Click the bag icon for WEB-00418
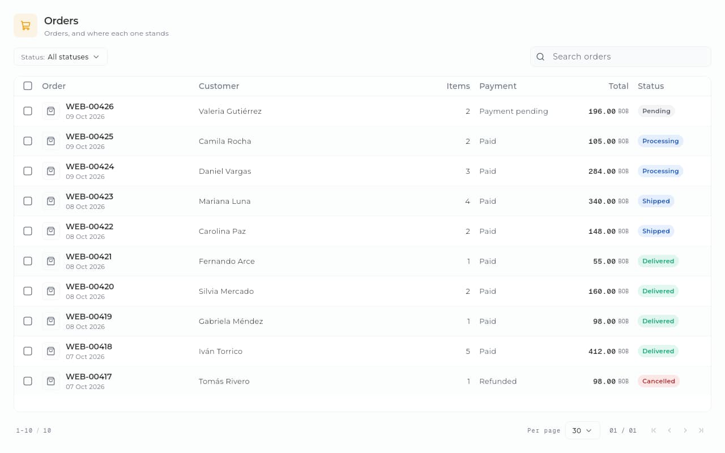Screen dimensions: 725x453 coord(51,351)
